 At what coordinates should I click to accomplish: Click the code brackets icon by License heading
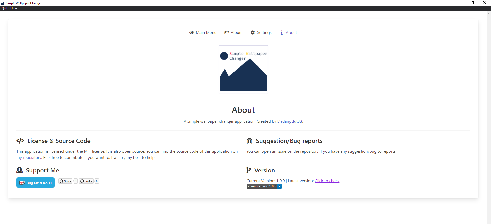pos(20,141)
